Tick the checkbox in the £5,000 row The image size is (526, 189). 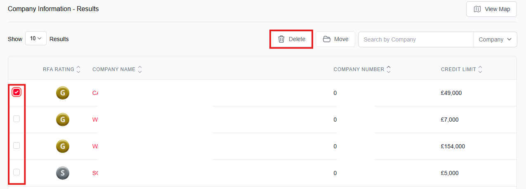[x=17, y=172]
